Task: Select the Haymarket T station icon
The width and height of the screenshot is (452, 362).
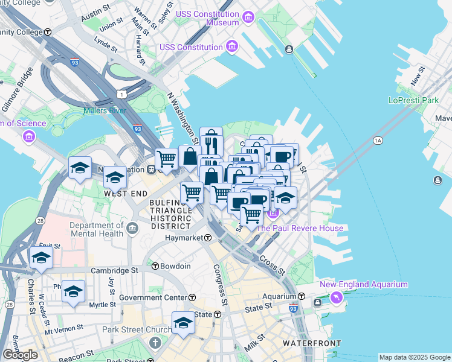Action: [208, 238]
